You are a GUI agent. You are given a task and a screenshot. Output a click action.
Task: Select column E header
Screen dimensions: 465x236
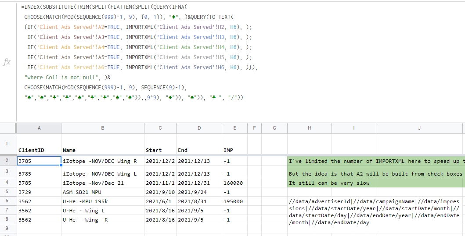pyautogui.click(x=234, y=128)
